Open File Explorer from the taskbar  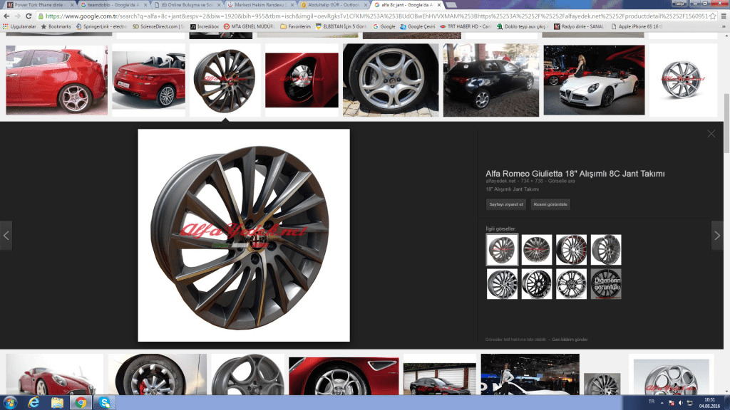[57, 403]
